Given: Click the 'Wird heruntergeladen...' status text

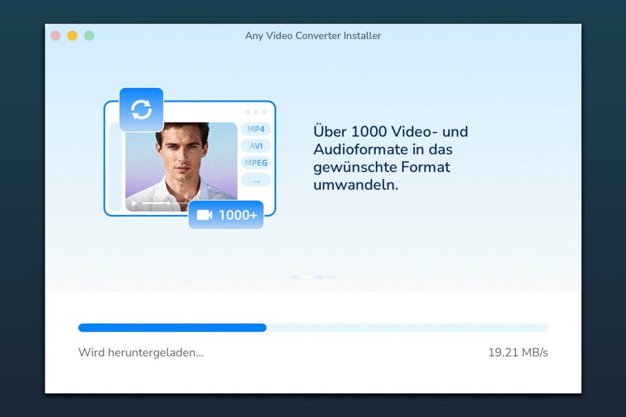Looking at the screenshot, I should click(141, 352).
